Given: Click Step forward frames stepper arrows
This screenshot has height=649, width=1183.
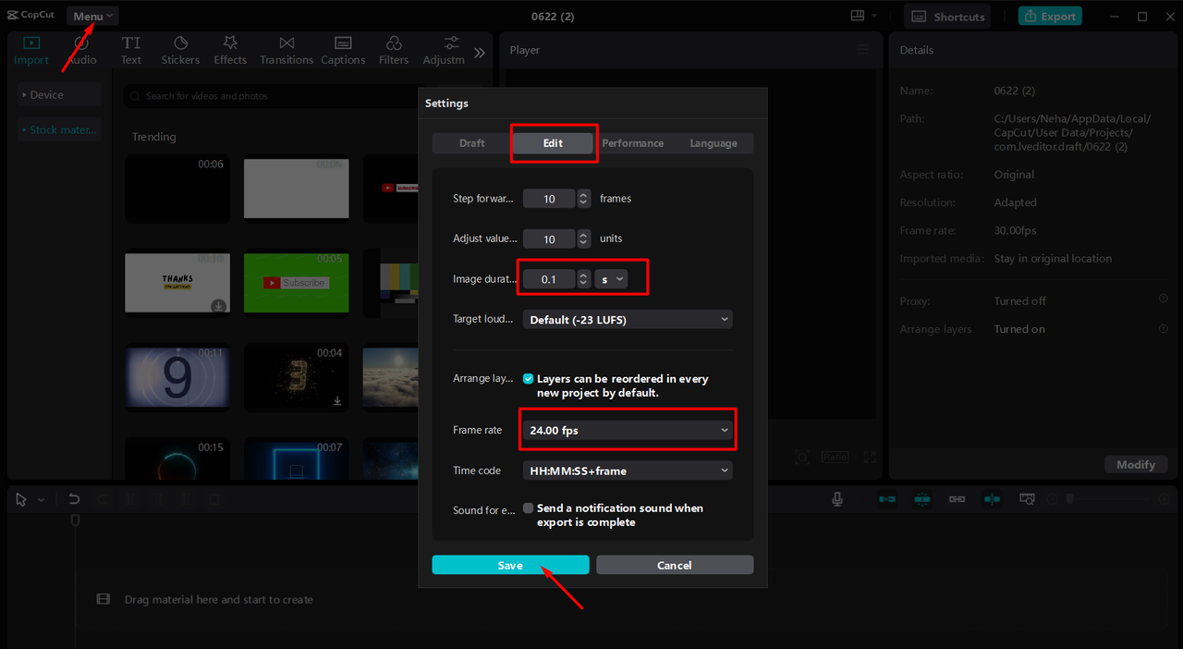Looking at the screenshot, I should coord(583,198).
